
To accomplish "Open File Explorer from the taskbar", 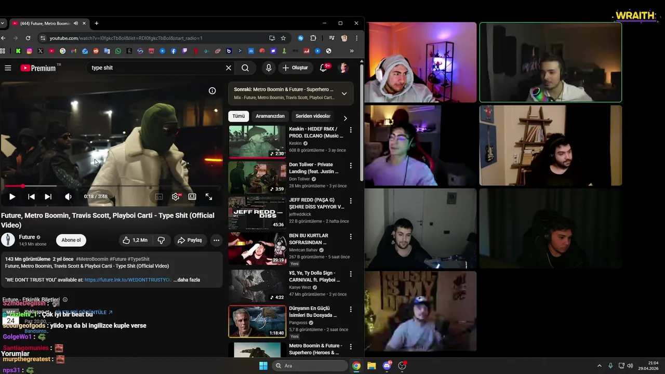I will pos(371,366).
